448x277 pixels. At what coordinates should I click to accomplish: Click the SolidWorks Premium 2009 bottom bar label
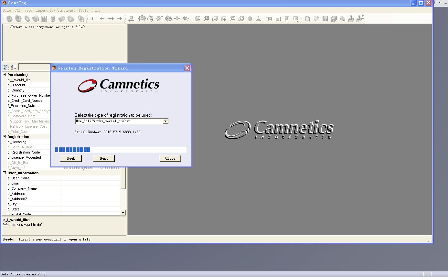pos(23,274)
